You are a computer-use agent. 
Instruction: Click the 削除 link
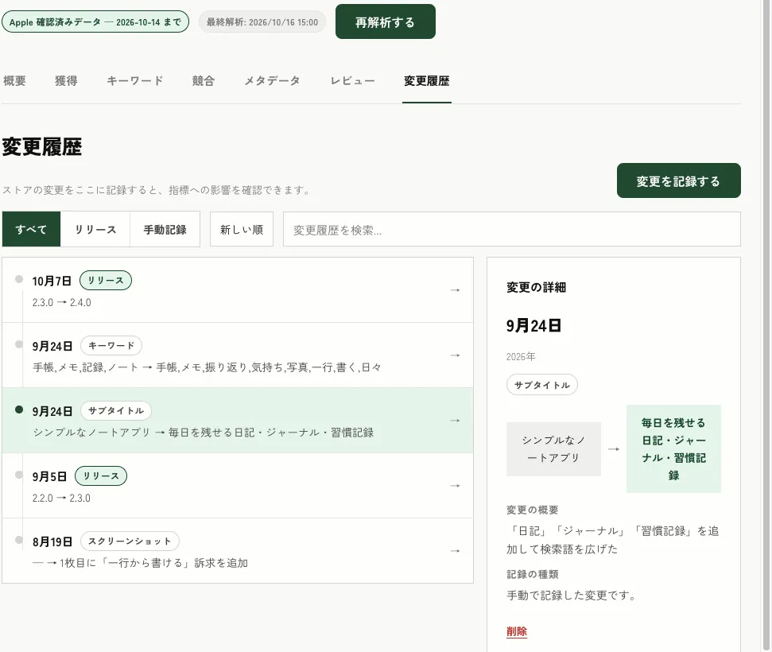tap(517, 631)
